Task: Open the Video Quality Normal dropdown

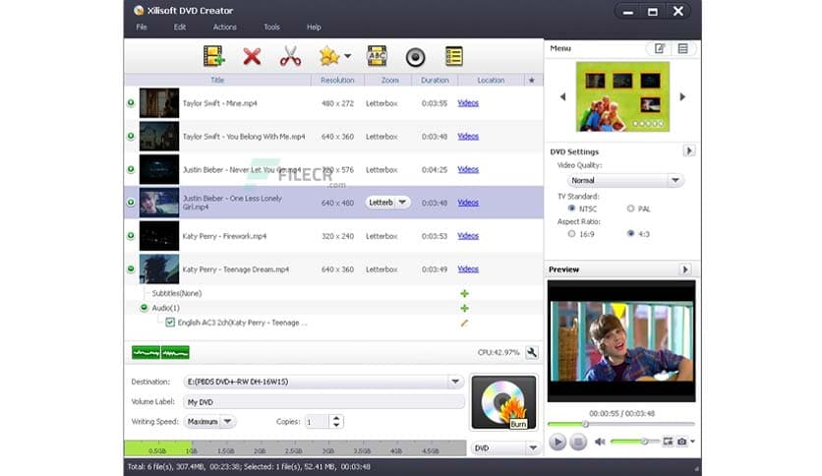Action: pos(625,180)
